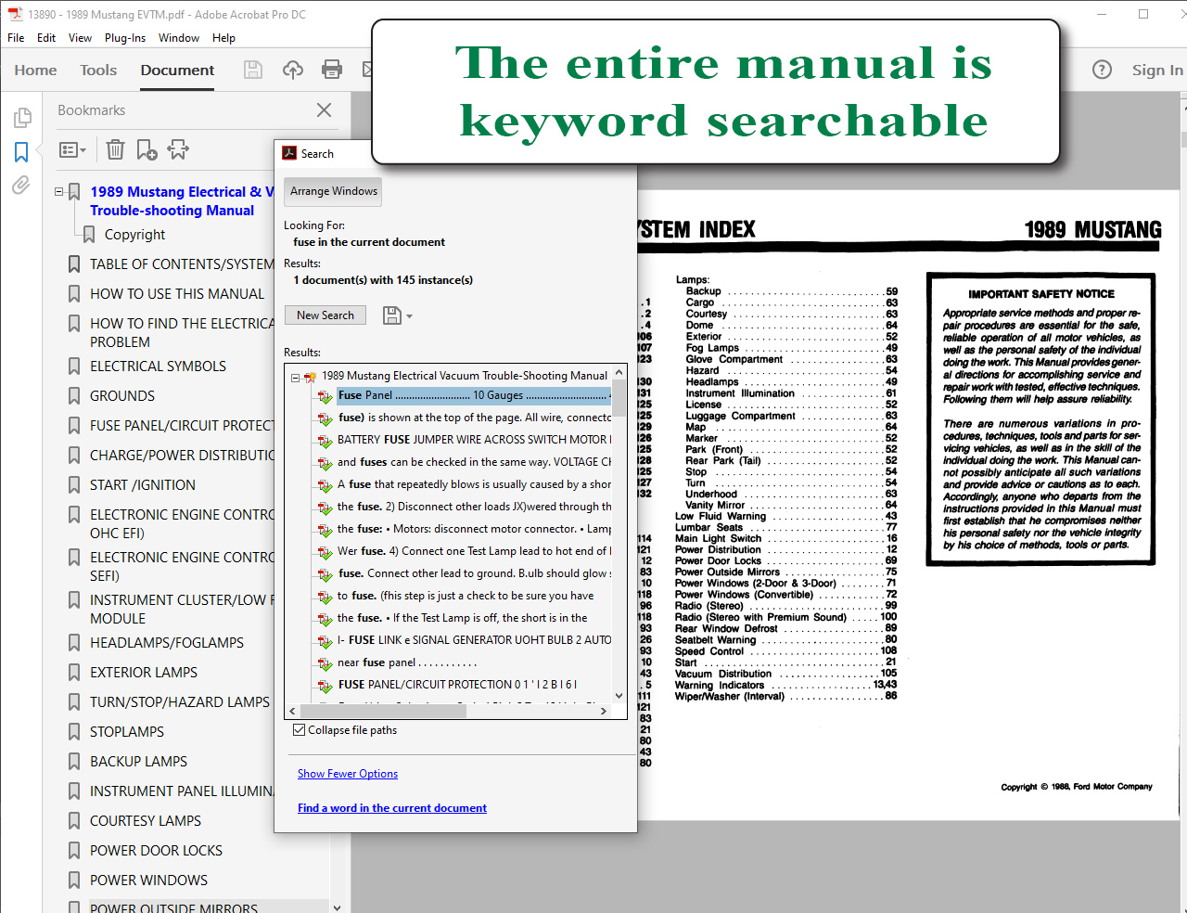Open the Plug-Ins menu

tap(125, 38)
